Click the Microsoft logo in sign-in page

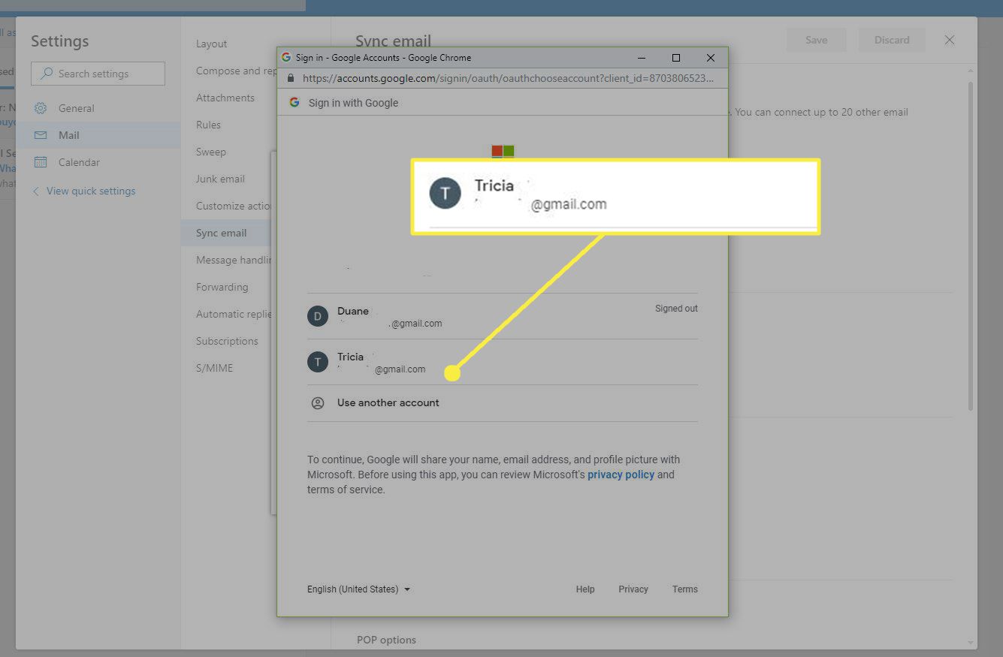point(503,151)
